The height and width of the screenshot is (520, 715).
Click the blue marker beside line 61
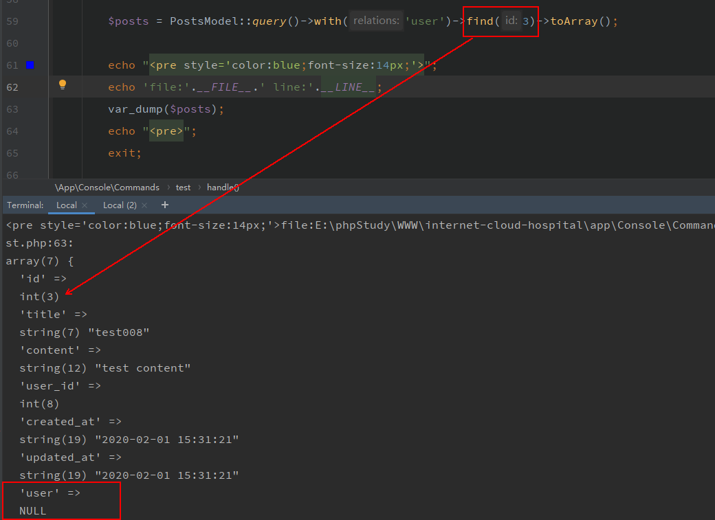(30, 65)
